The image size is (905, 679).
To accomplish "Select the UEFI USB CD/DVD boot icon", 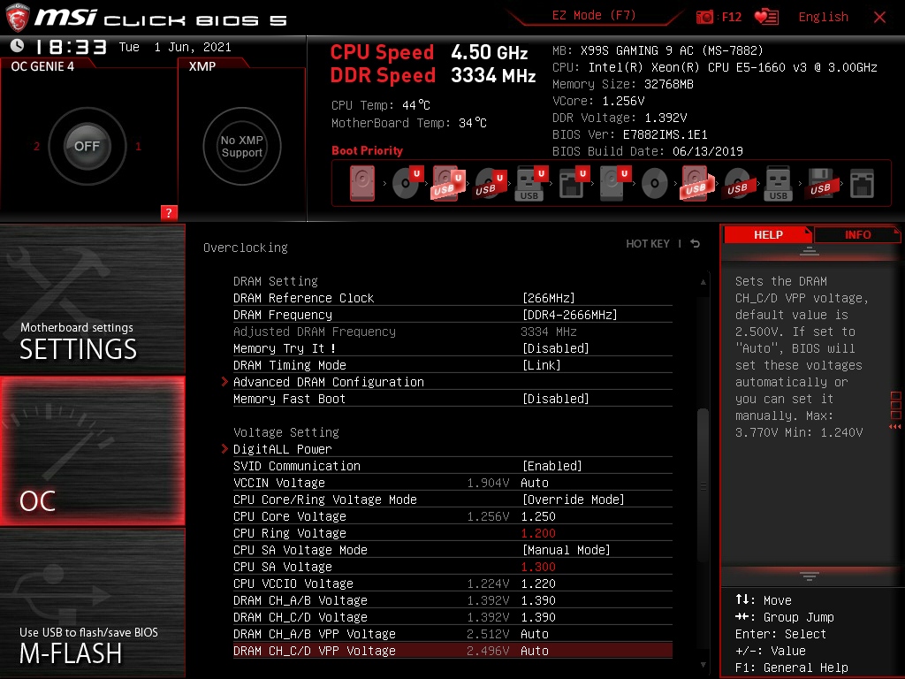I will point(491,183).
